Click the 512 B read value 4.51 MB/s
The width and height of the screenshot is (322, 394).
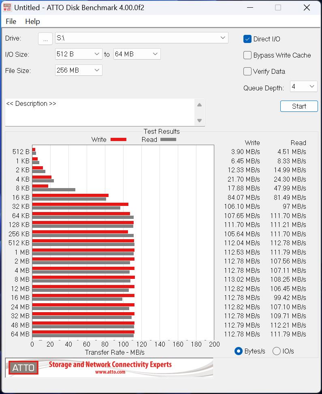[292, 152]
